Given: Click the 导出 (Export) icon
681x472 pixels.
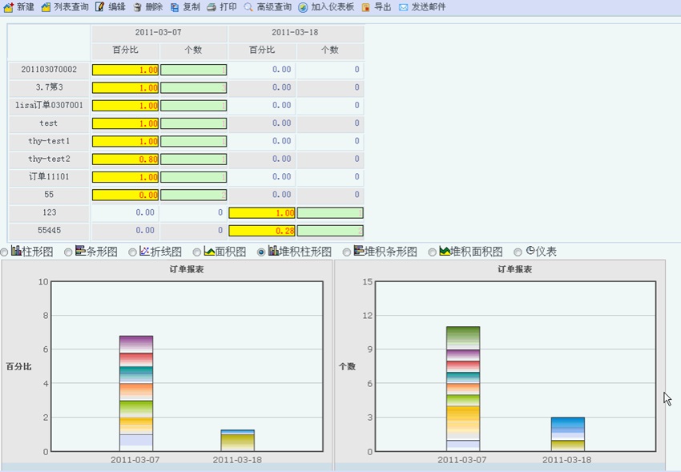Looking at the screenshot, I should point(366,7).
